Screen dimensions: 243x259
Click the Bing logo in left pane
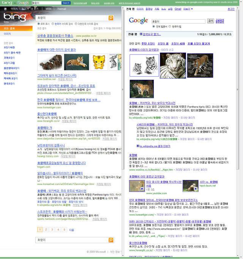(15, 17)
